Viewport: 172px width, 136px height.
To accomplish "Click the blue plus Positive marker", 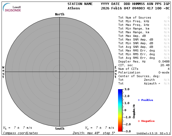I will click(x=139, y=100).
